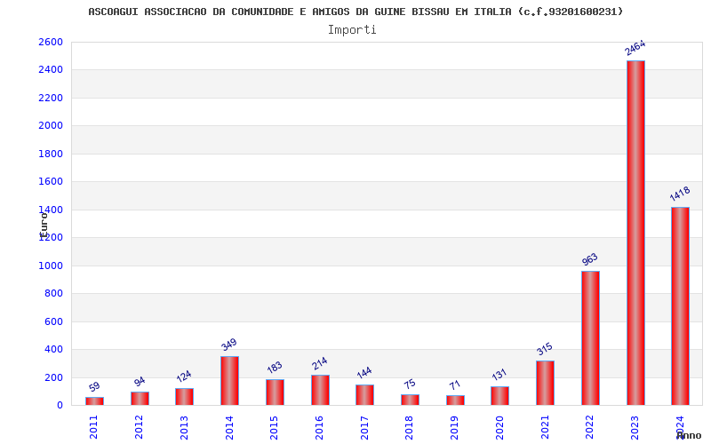Click the x-axis year label 2016

[x=319, y=427]
